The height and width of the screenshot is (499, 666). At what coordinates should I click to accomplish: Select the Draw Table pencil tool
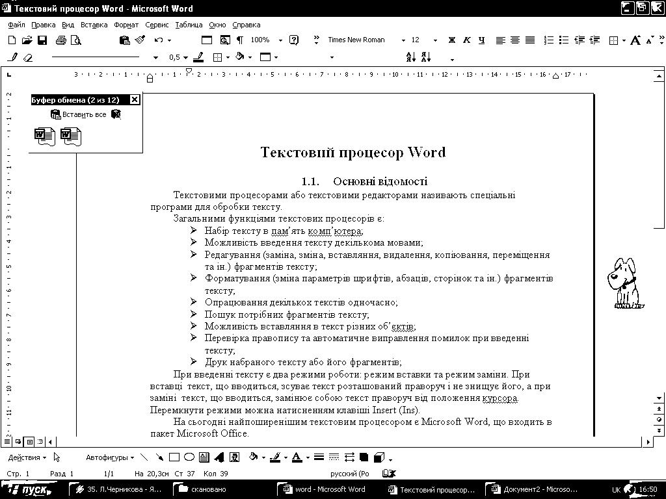[x=13, y=57]
